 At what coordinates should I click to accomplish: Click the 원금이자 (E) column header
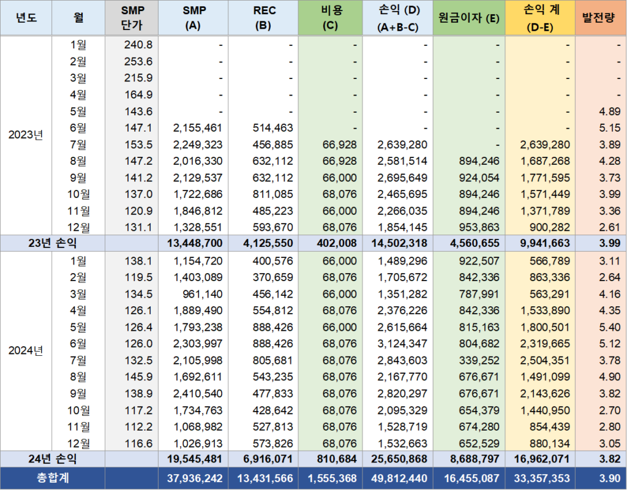point(468,18)
